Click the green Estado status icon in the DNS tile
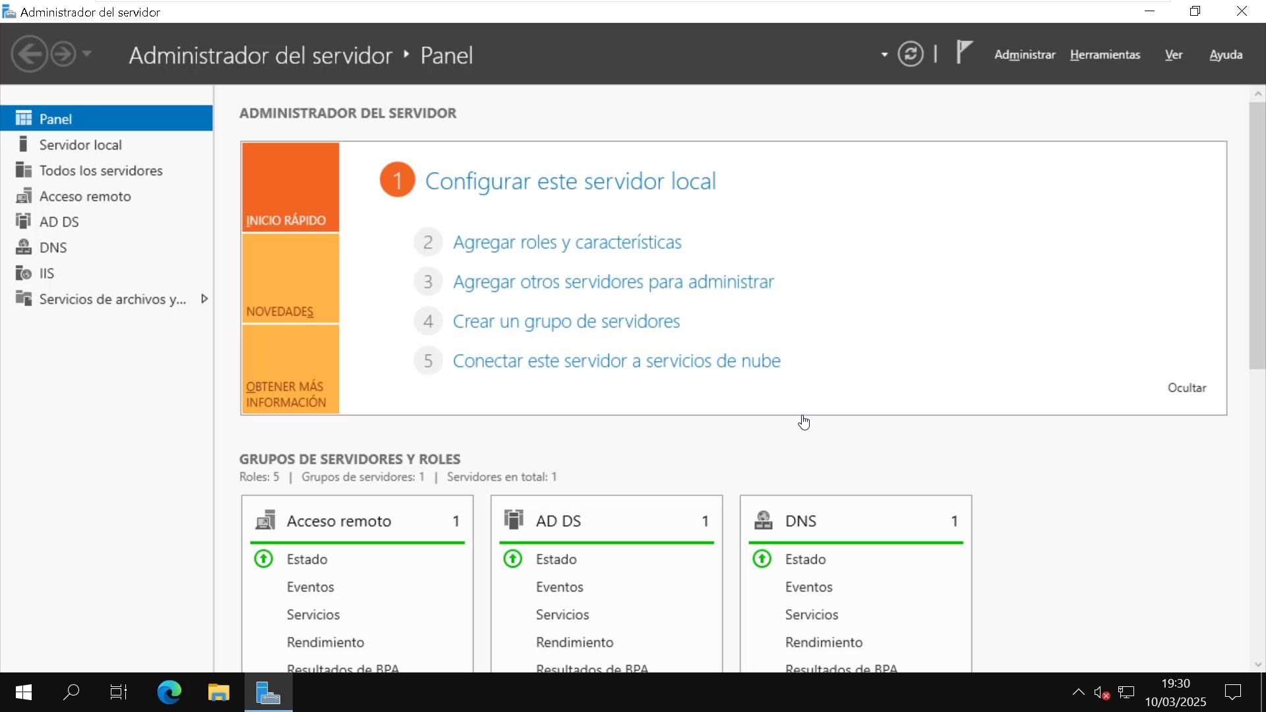This screenshot has height=712, width=1266. [762, 559]
